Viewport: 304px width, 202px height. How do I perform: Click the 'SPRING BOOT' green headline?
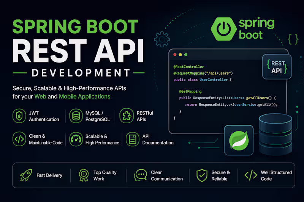[x=75, y=27]
